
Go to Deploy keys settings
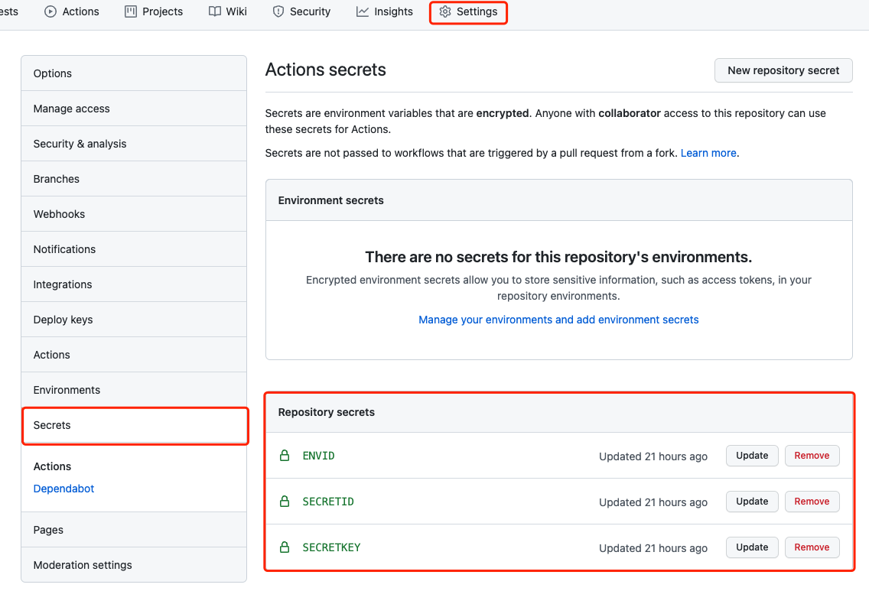tap(134, 320)
